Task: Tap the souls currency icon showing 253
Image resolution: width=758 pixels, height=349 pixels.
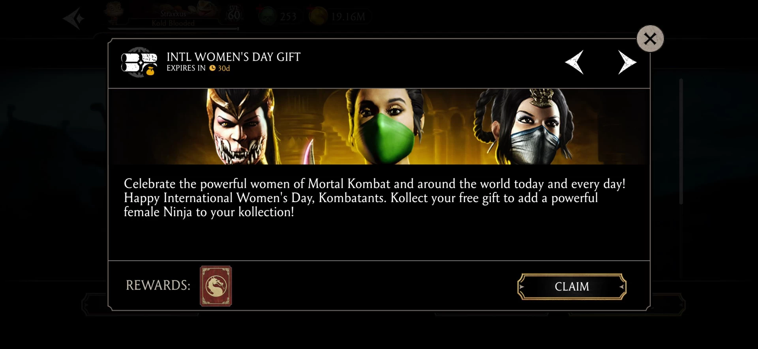Action: click(x=268, y=17)
